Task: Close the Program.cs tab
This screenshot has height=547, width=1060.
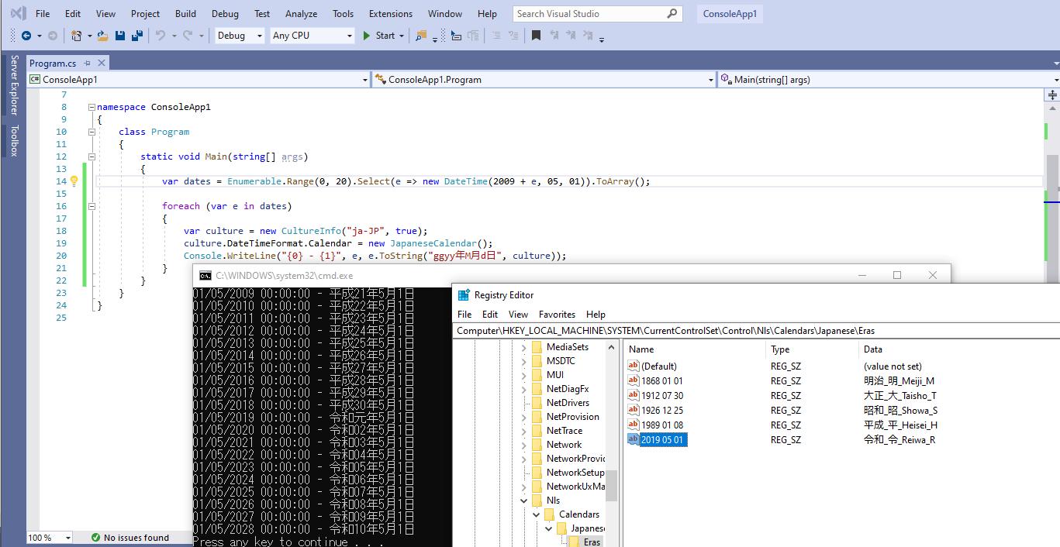Action: point(102,64)
